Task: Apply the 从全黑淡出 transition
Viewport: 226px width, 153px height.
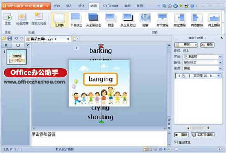Action: (94, 20)
